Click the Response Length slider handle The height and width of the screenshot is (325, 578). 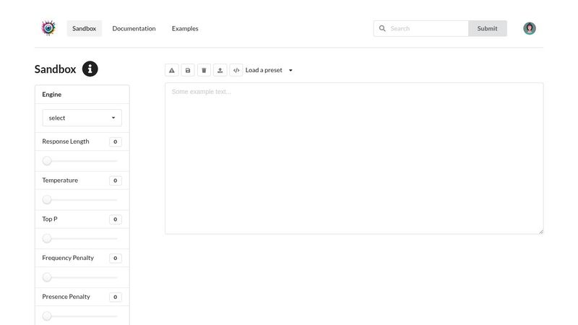47,161
